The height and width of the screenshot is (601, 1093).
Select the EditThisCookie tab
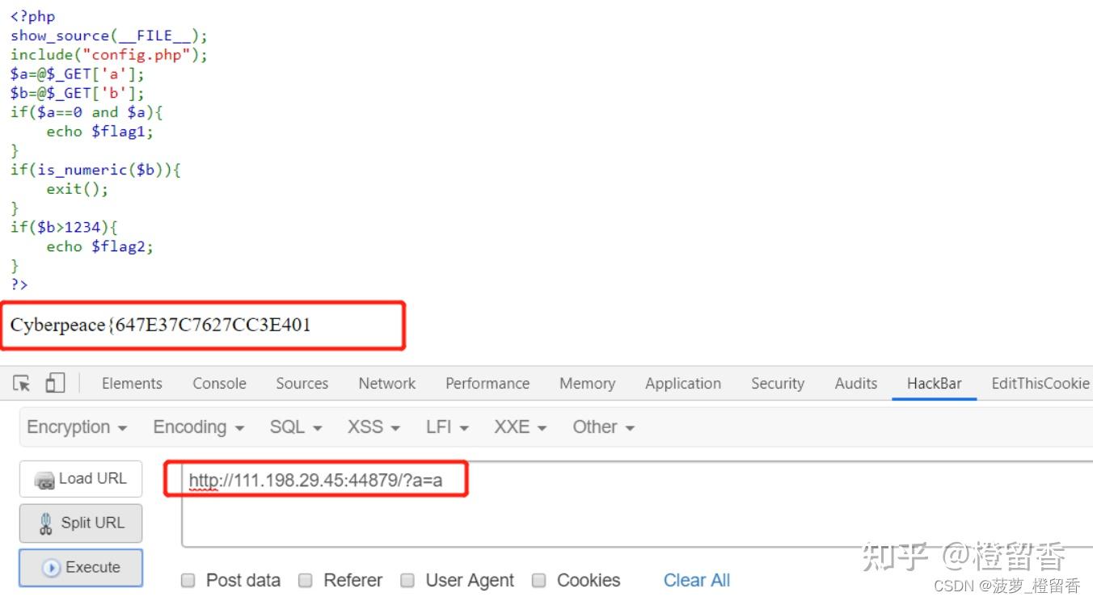pos(1040,383)
